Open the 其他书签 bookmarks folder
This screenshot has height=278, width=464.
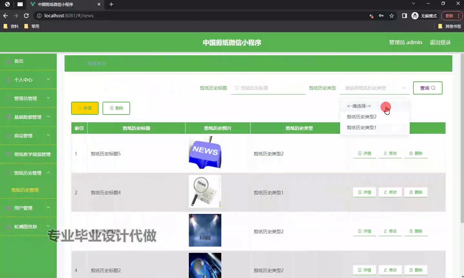pyautogui.click(x=450, y=26)
